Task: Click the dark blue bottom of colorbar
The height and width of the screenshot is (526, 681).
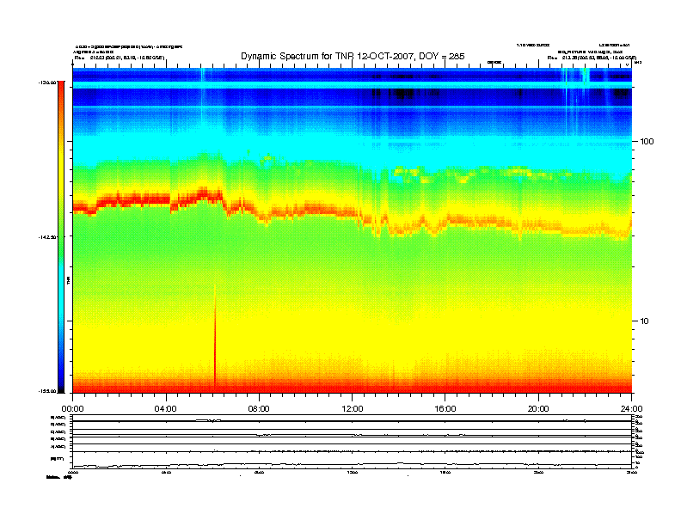Action: click(x=61, y=382)
